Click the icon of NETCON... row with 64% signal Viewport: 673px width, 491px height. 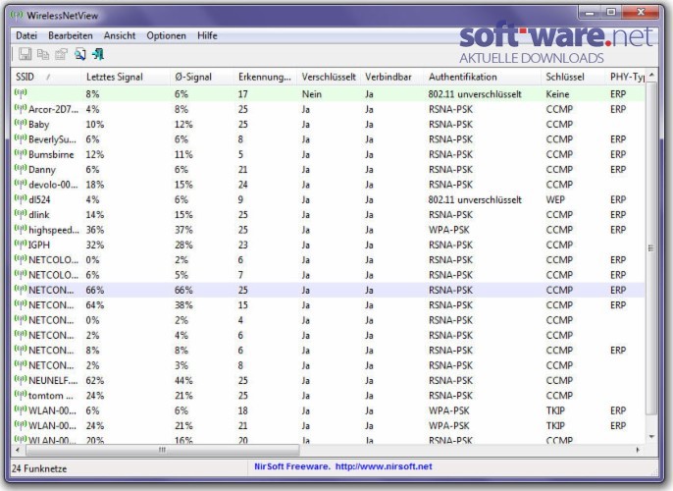click(x=21, y=304)
